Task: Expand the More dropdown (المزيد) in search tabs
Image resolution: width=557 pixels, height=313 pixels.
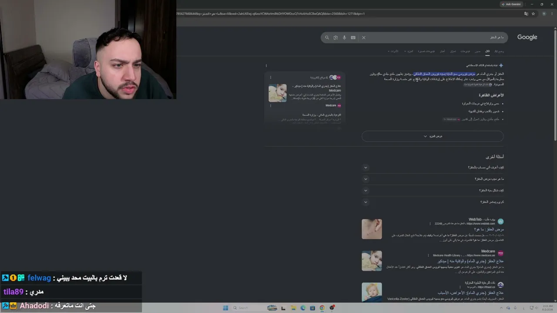Action: coord(409,51)
